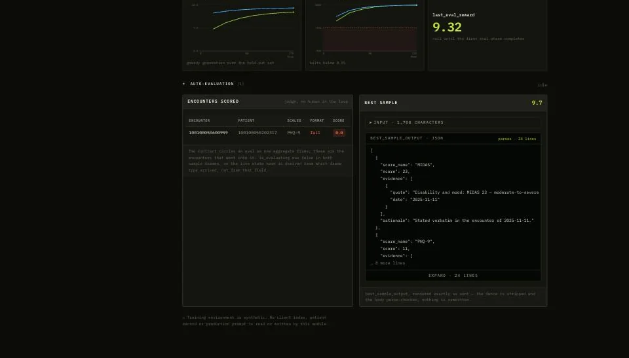Click the BEST SAMPLE panel title

click(x=381, y=103)
